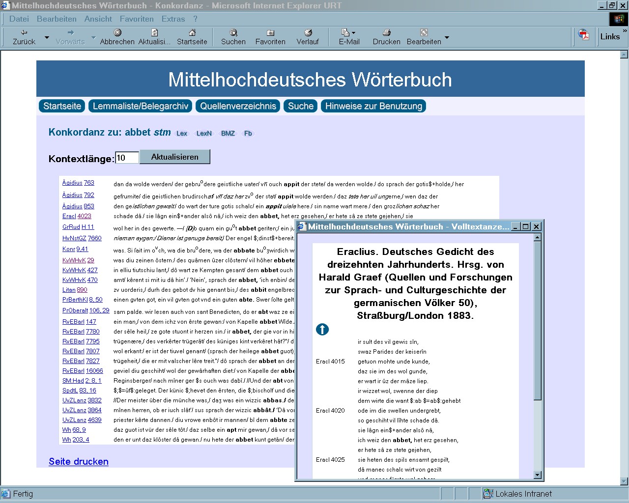Viewport: 629px width, 503px height.
Task: Click the Kontextlänge input field
Action: 127,158
